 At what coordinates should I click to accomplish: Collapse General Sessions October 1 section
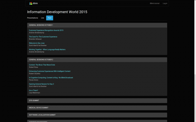(x=97, y=25)
